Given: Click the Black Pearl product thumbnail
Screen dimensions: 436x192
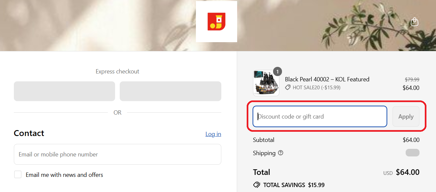Looking at the screenshot, I should [266, 83].
